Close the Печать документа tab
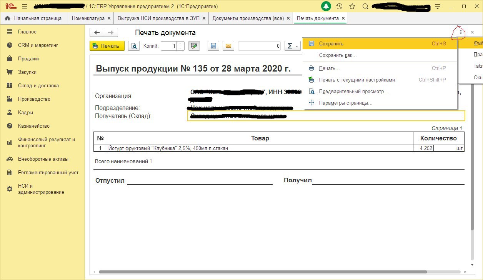 pos(343,18)
